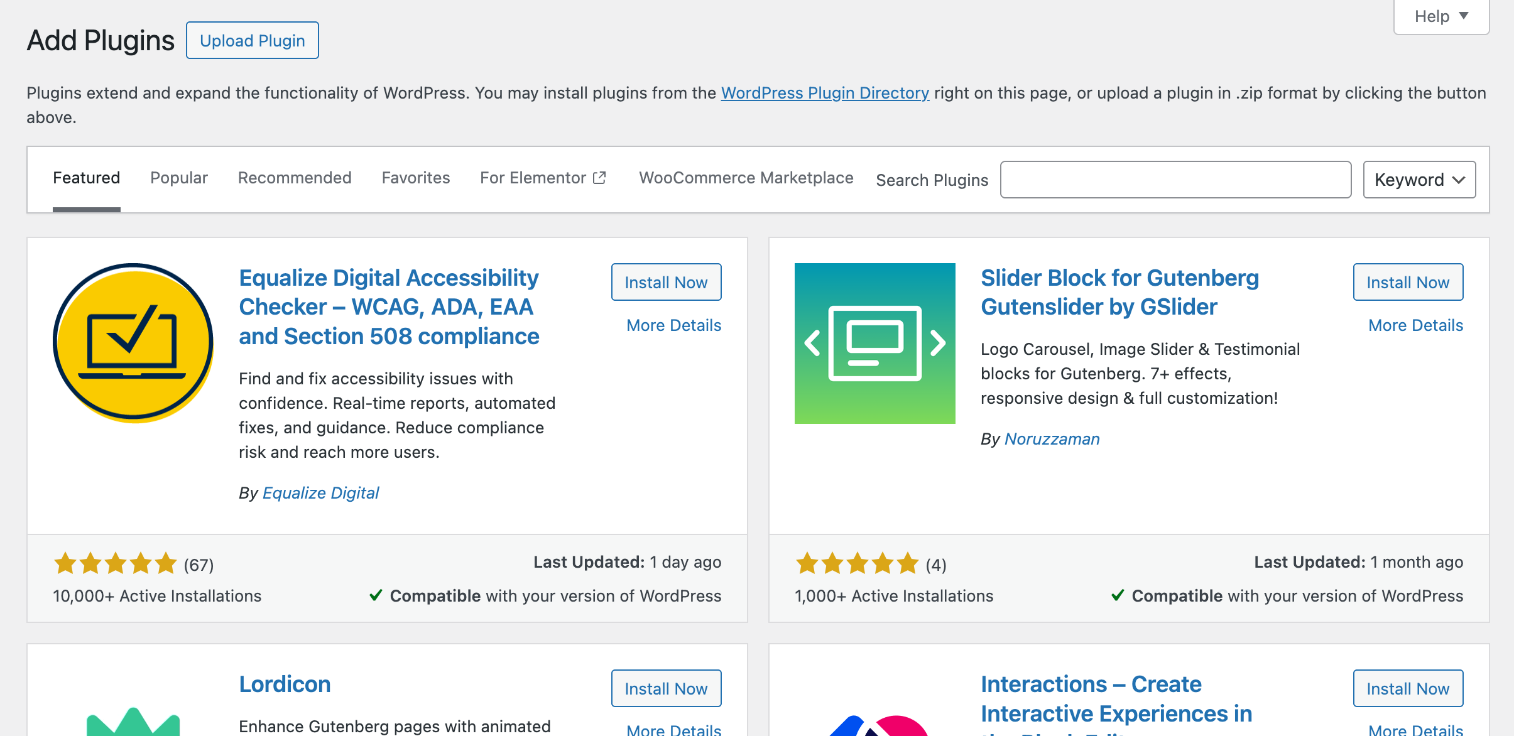Click the Gutenslider green slider plugin icon
The image size is (1514, 736).
pyautogui.click(x=874, y=343)
